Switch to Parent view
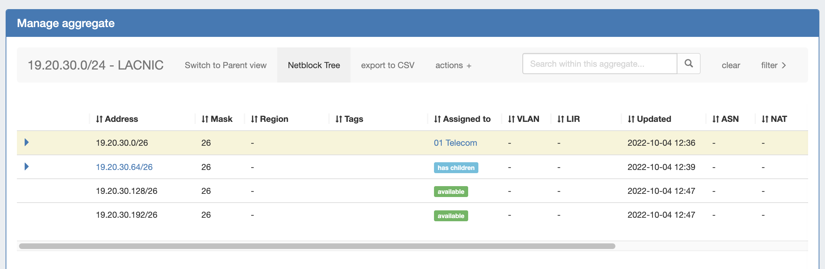The width and height of the screenshot is (825, 269). click(x=225, y=65)
